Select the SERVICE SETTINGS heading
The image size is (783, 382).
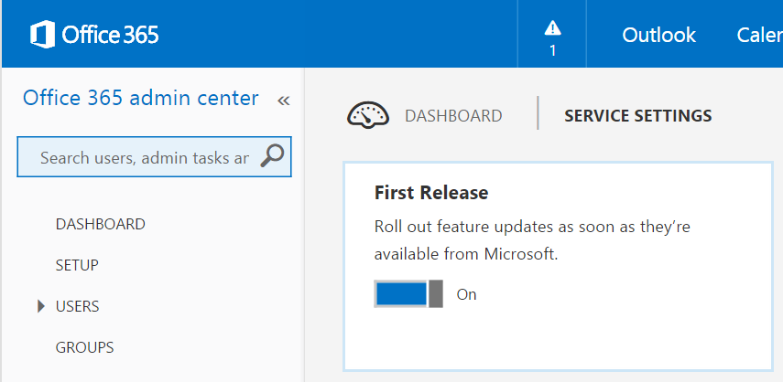[x=638, y=116]
